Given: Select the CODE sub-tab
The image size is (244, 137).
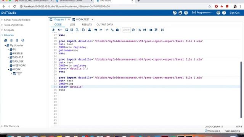Looking at the screenshot, I should click(58, 24).
